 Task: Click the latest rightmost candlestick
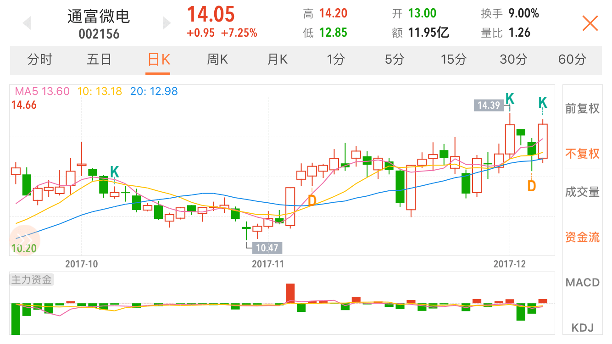point(543,141)
